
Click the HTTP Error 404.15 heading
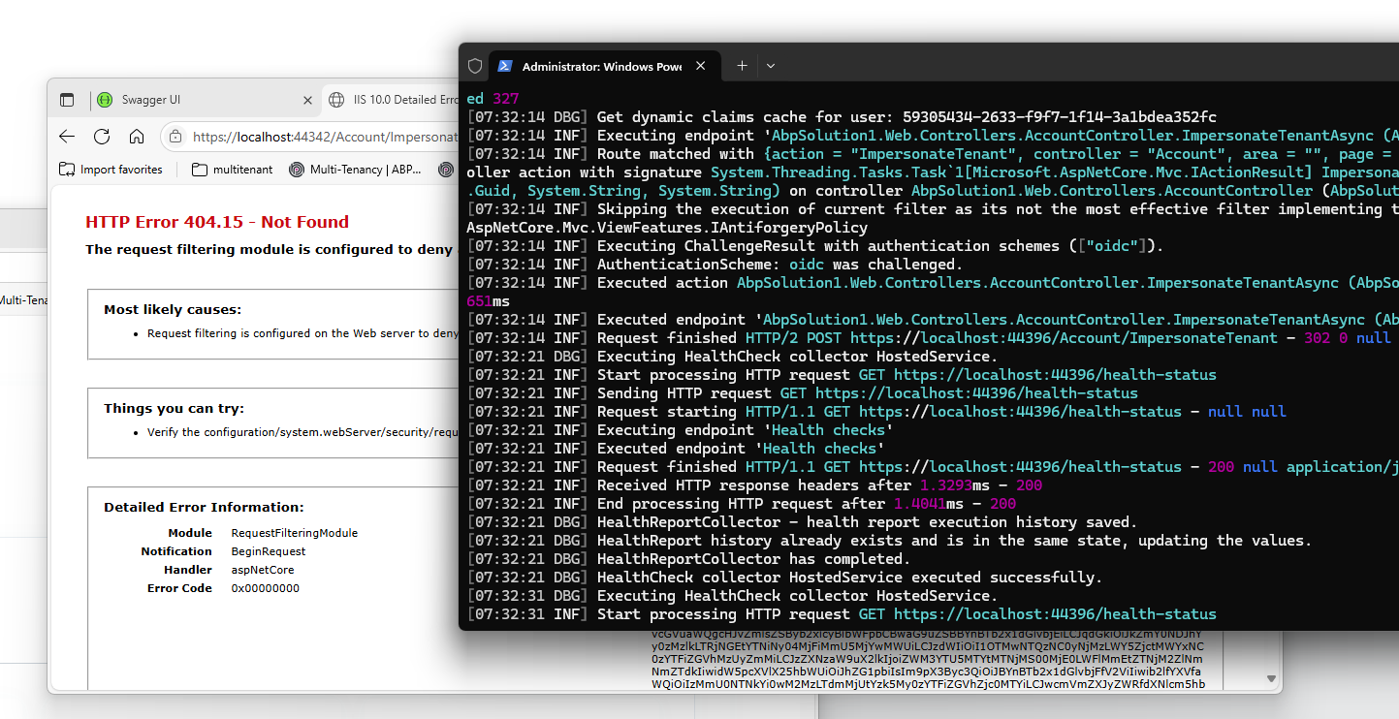[217, 222]
